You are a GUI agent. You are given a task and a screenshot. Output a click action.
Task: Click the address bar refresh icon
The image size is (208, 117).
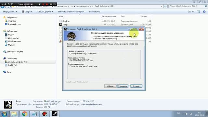165,6
